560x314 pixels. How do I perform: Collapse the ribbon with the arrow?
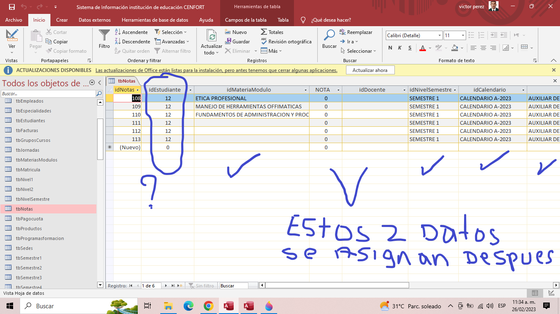pyautogui.click(x=554, y=61)
